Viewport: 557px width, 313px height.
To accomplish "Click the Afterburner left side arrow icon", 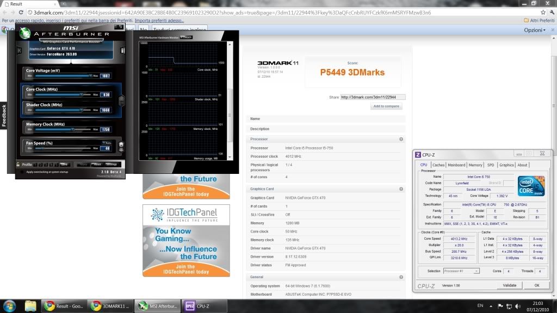I will pos(20,51).
